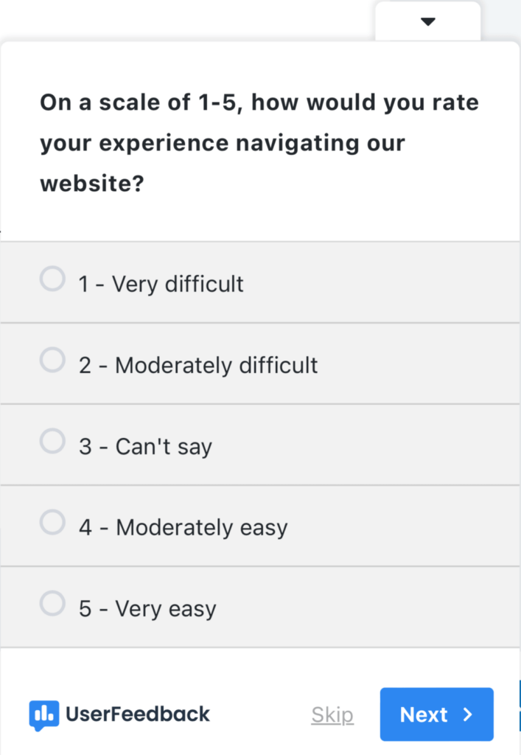521x755 pixels.
Task: Choose the '5 - Very easy' rating
Action: (52, 603)
